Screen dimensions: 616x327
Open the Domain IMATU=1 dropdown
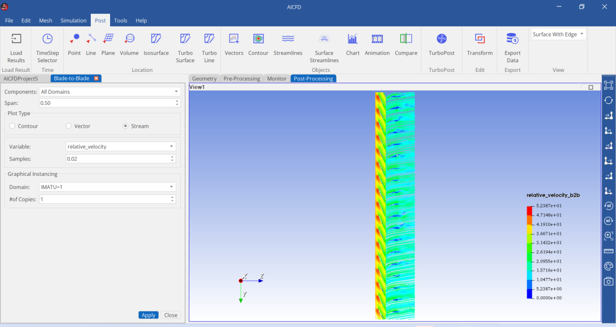(x=107, y=187)
